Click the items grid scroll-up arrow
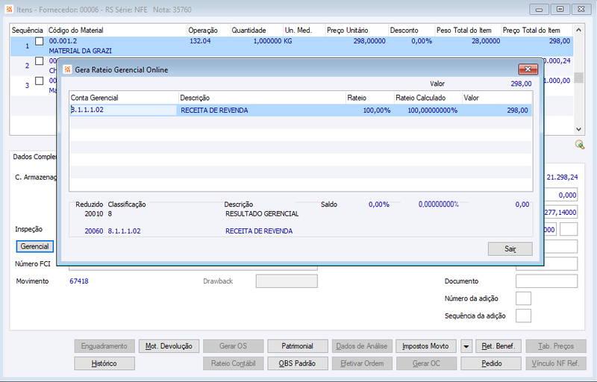This screenshot has width=597, height=382. pyautogui.click(x=579, y=30)
